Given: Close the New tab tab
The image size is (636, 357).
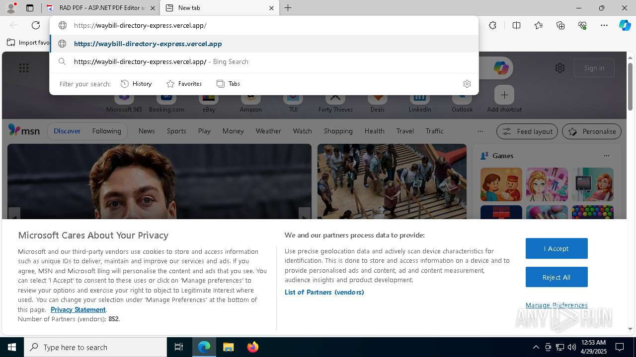Looking at the screenshot, I should coord(271,8).
